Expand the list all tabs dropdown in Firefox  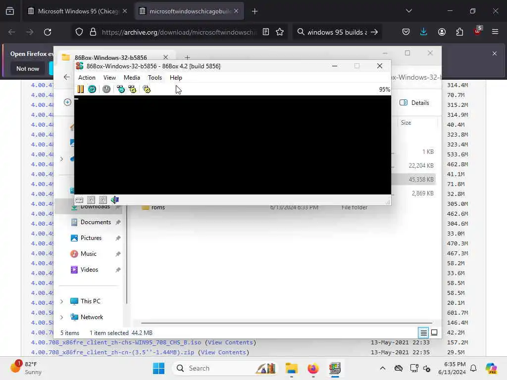[409, 11]
